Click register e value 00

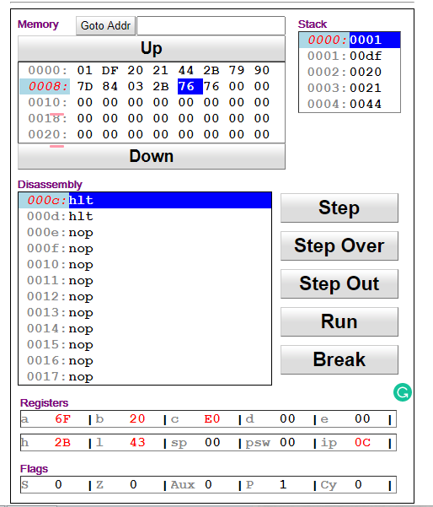362,419
